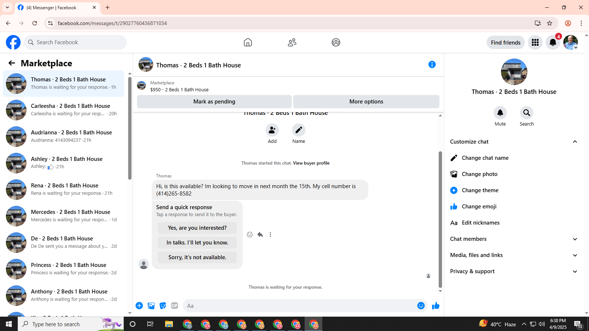589x331 pixels.
Task: Open Ashley 2 Beds 1 Bath House chat
Action: point(63,163)
